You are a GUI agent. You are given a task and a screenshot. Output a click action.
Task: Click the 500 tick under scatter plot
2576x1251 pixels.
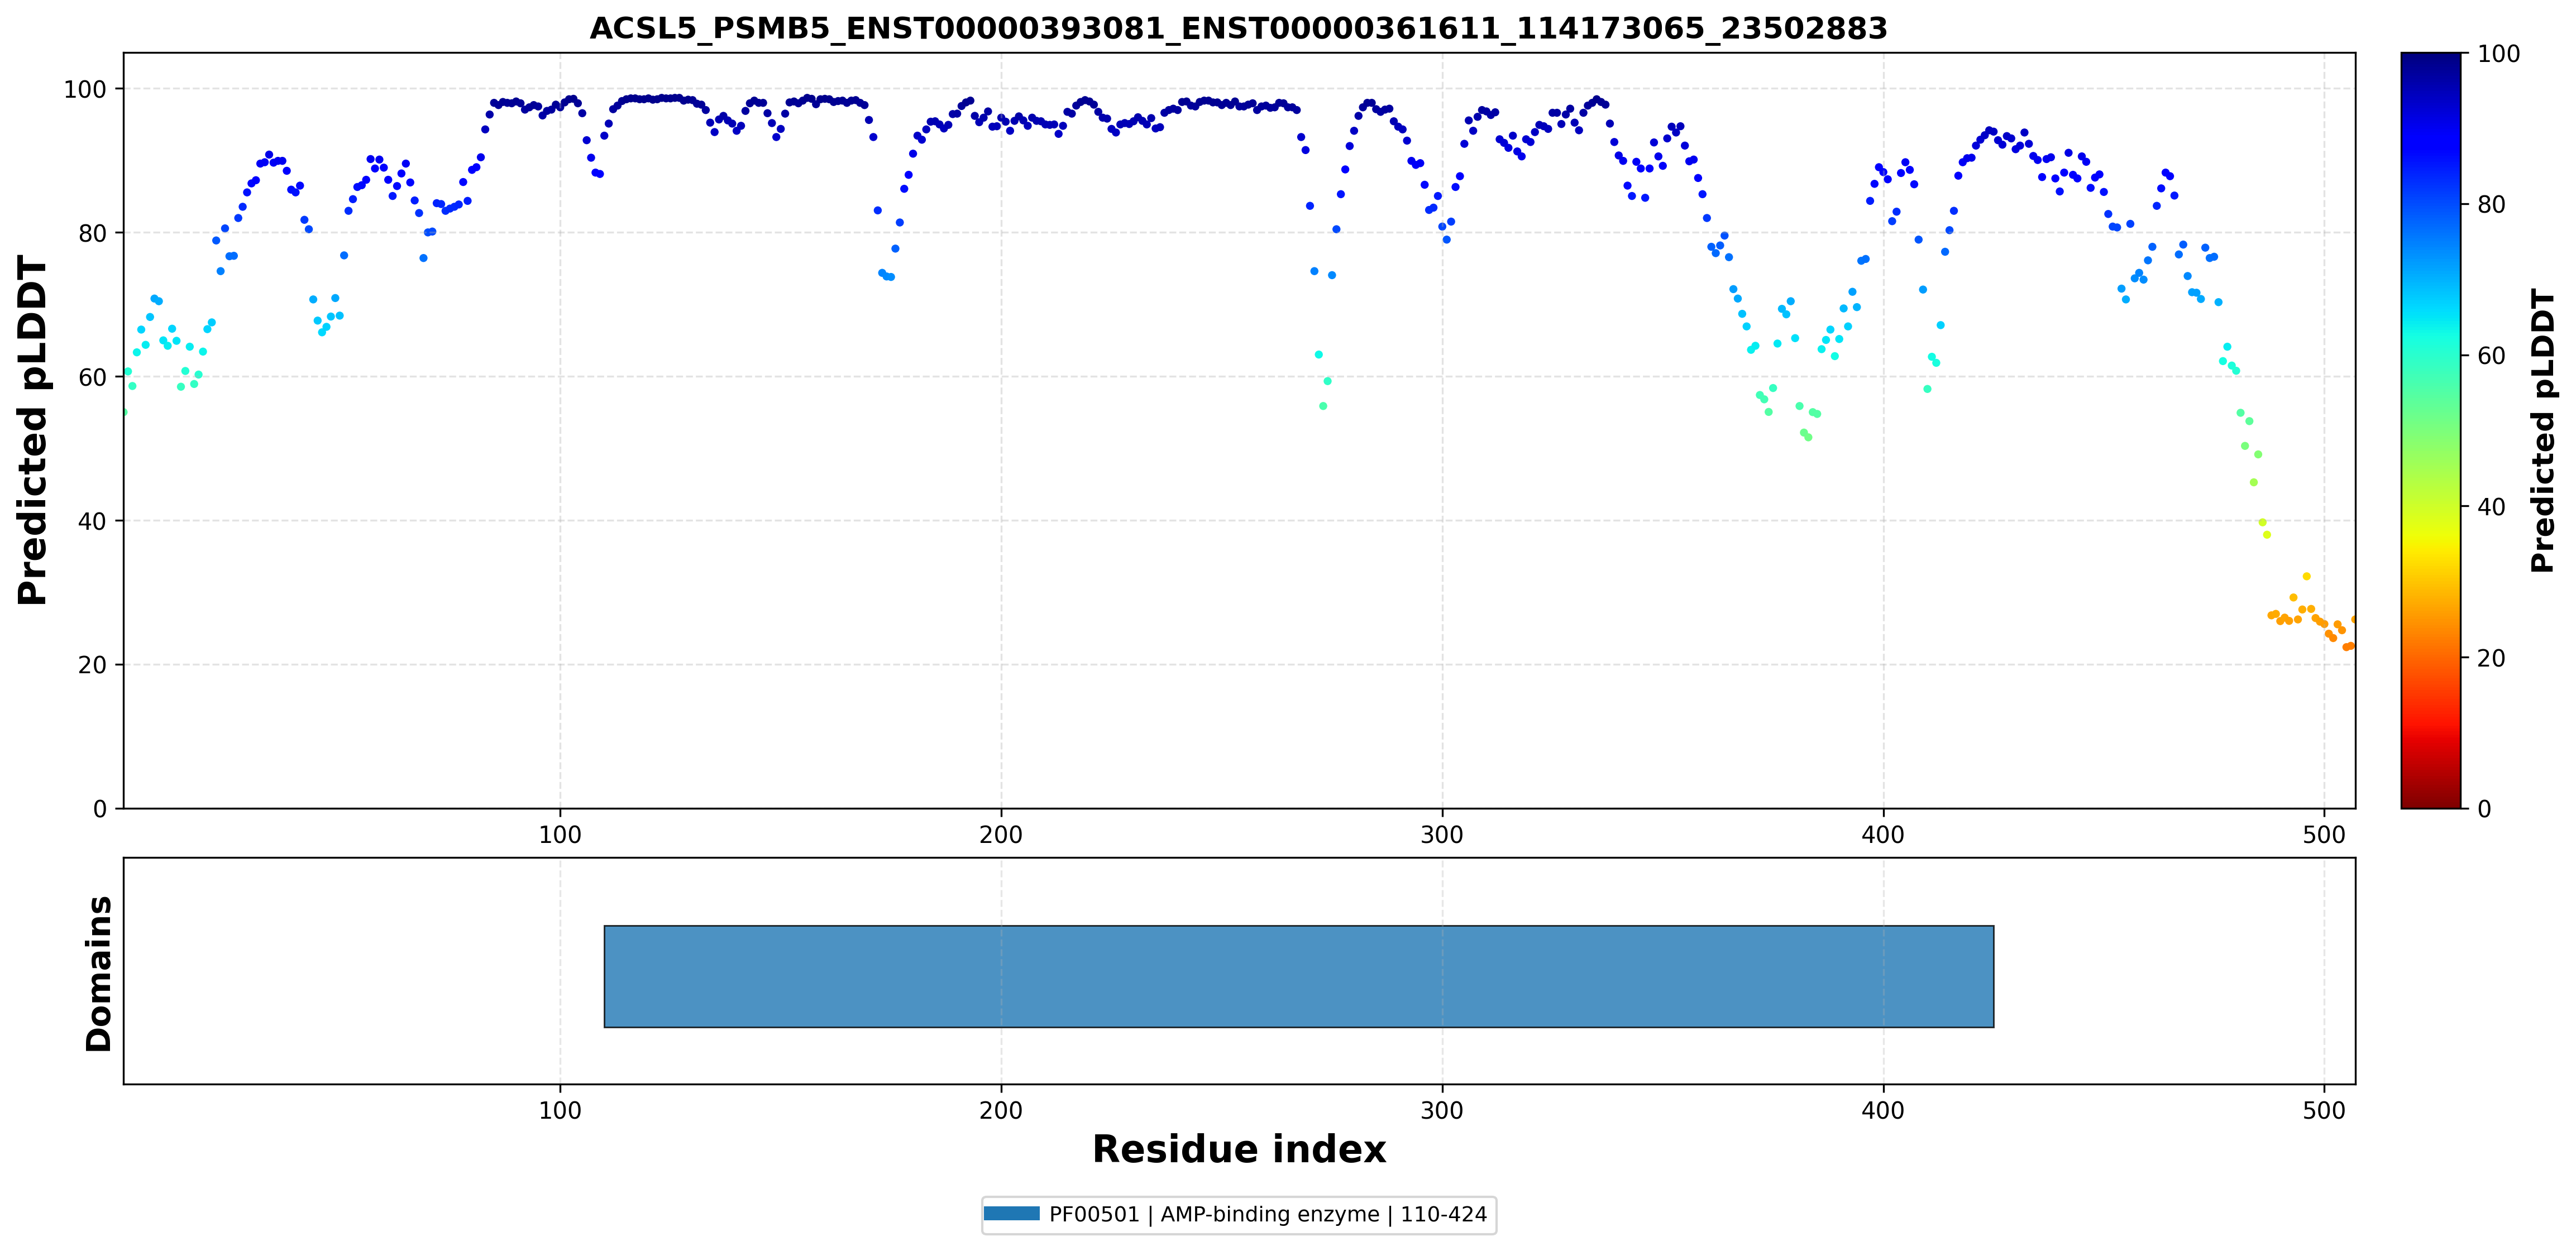pos(2324,835)
